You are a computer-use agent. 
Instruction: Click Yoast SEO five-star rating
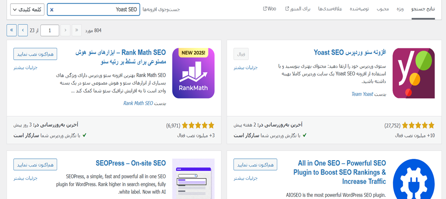(x=419, y=125)
